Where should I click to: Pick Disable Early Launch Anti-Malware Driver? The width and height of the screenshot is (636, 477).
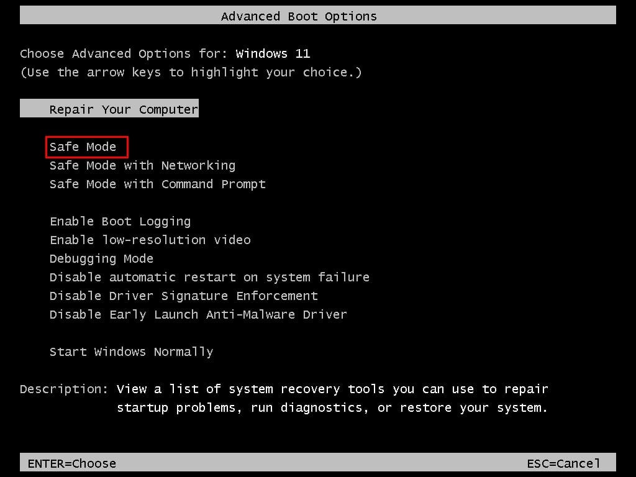click(198, 315)
